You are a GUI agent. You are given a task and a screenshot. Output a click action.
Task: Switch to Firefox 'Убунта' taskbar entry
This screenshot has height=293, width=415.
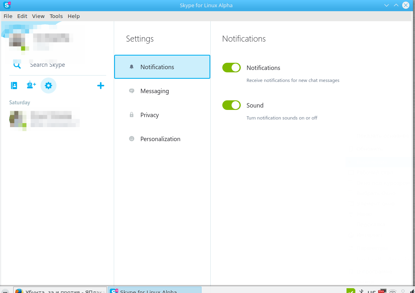pos(60,290)
